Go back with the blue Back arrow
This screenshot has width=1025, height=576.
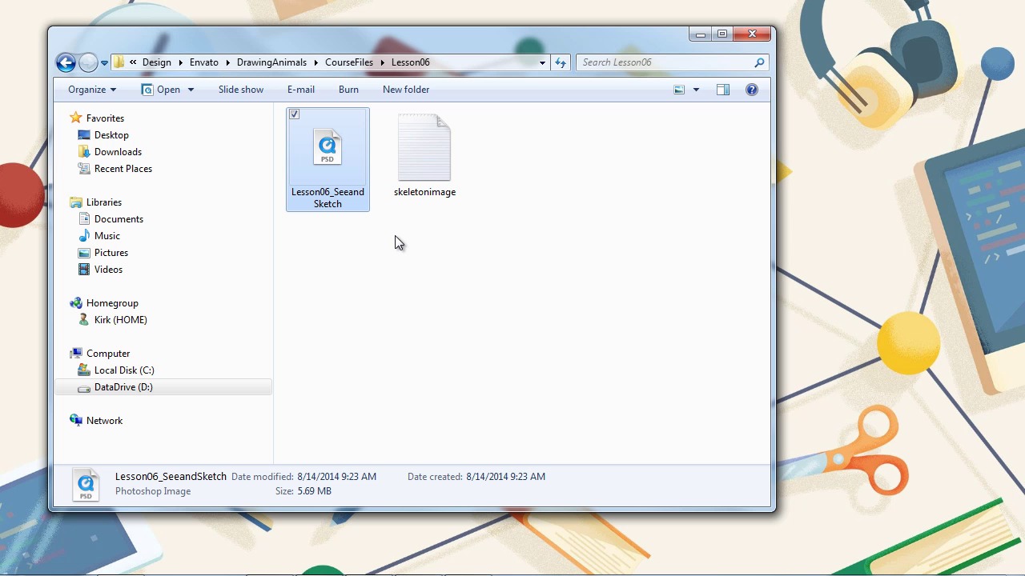click(x=66, y=62)
